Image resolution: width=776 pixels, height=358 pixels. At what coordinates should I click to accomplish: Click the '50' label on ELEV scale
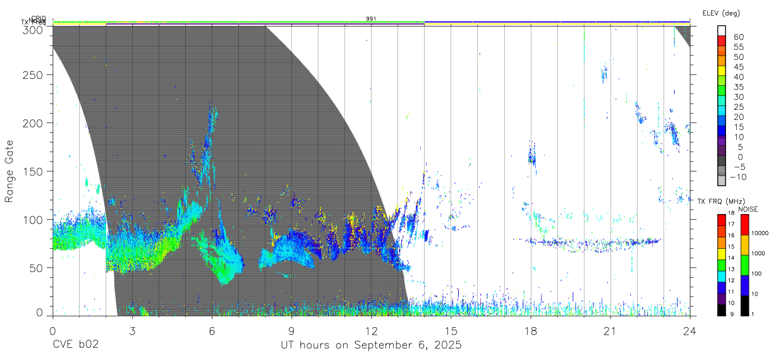point(739,57)
